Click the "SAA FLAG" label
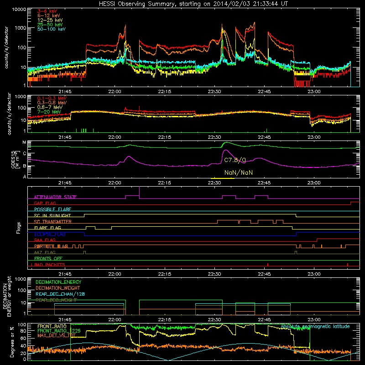The height and width of the screenshot is (365, 365). pyautogui.click(x=45, y=240)
